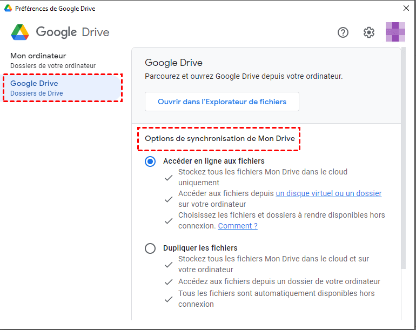416x330 pixels.
Task: Click Ouvrir dans l'Explorateur de fichiers button
Action: click(x=222, y=102)
